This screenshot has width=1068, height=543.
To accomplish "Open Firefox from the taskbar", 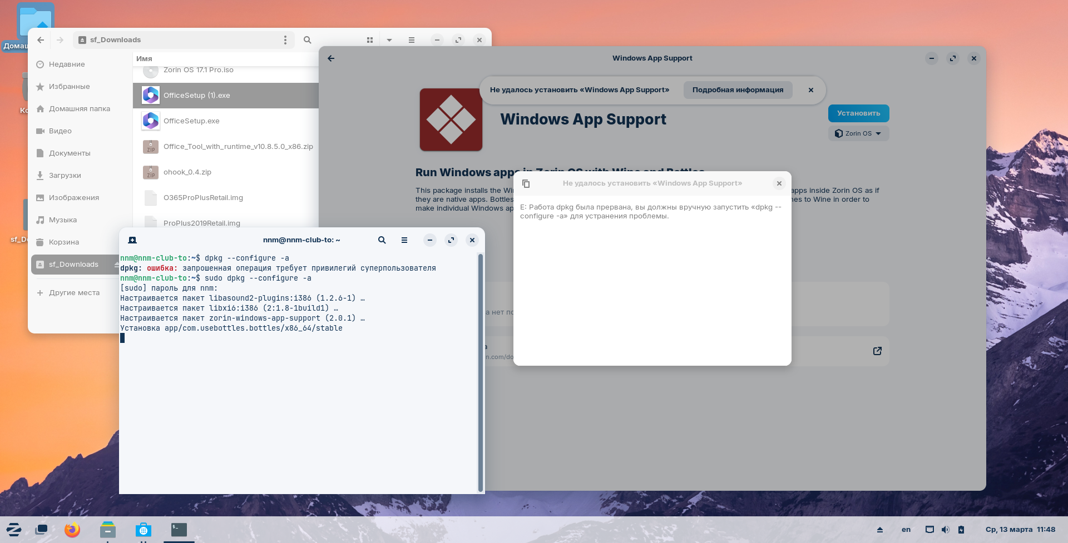I will tap(72, 530).
